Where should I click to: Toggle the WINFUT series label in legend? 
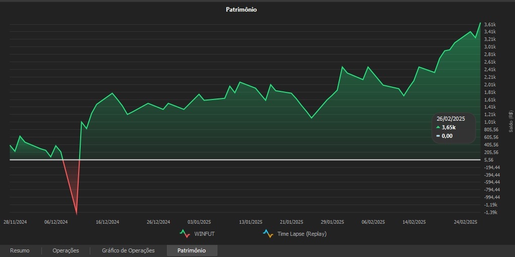click(x=204, y=234)
